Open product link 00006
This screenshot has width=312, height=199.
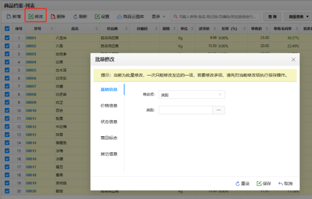tap(31, 78)
